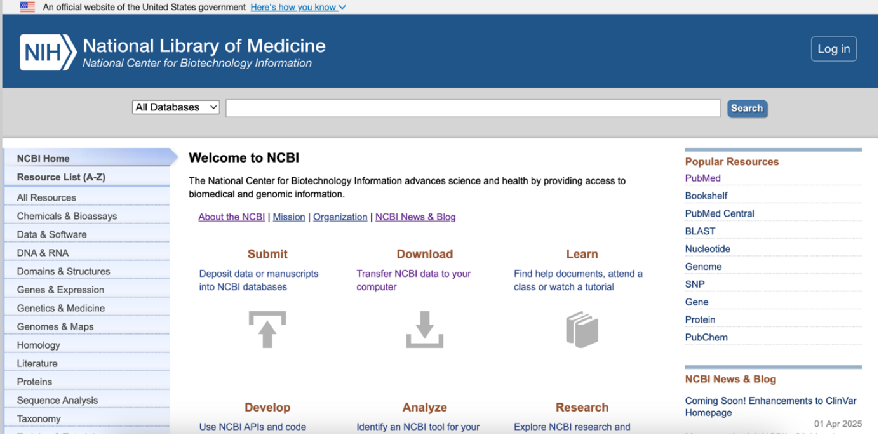Follow the About the NCBI link
This screenshot has width=879, height=435.
pos(231,217)
